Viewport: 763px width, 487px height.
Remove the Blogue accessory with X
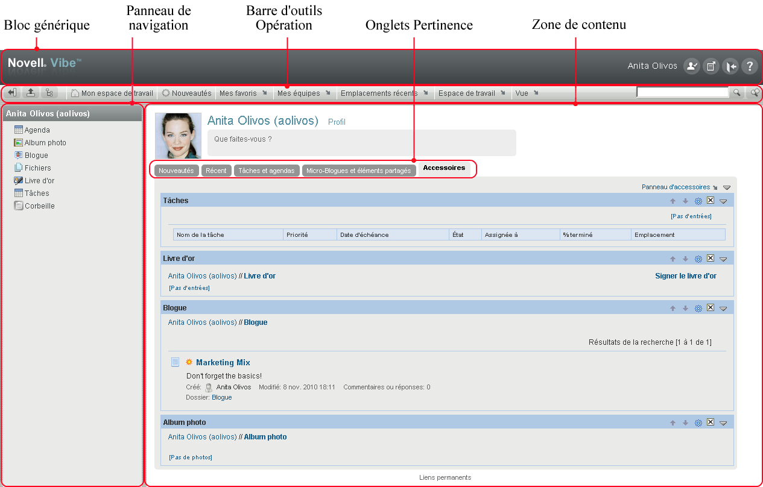click(711, 307)
